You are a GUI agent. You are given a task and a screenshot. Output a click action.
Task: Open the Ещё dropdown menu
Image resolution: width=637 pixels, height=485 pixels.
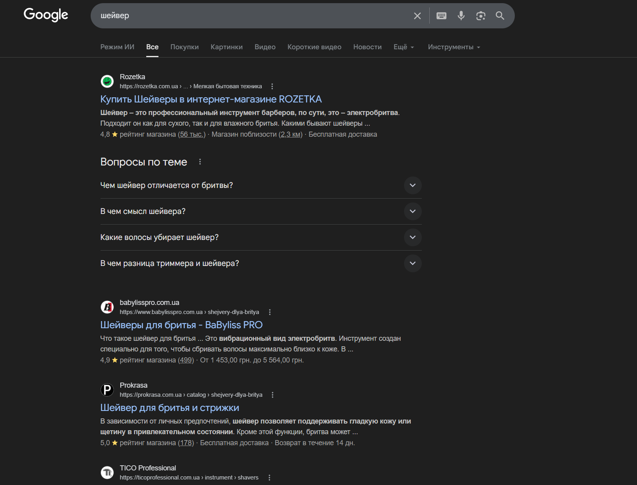point(404,47)
